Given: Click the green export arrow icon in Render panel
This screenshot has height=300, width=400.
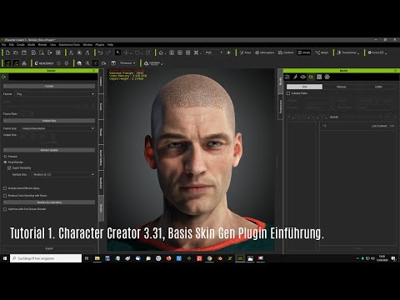Looking at the screenshot, I should [4, 77].
